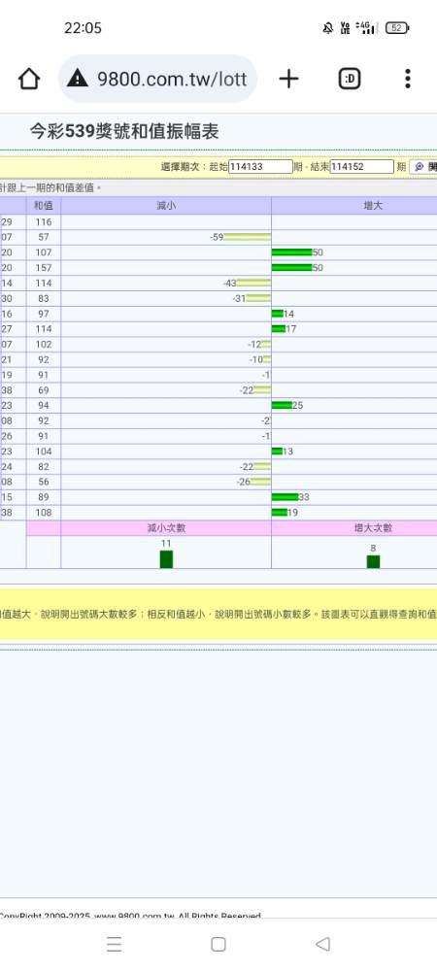
Task: Click the 選擇期次 label
Action: 182,167
